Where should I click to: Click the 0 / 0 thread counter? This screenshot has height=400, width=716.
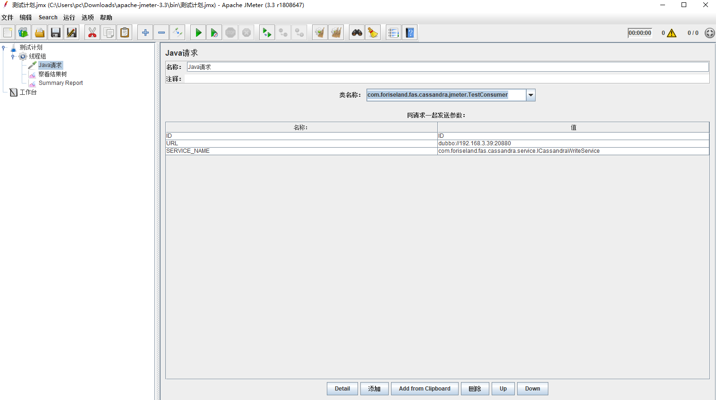click(x=693, y=33)
